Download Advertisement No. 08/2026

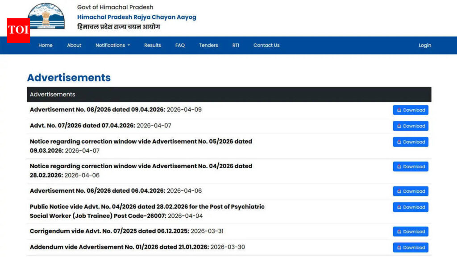(410, 110)
